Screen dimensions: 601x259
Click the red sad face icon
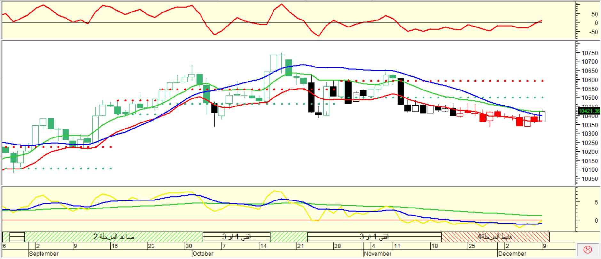(x=588, y=249)
